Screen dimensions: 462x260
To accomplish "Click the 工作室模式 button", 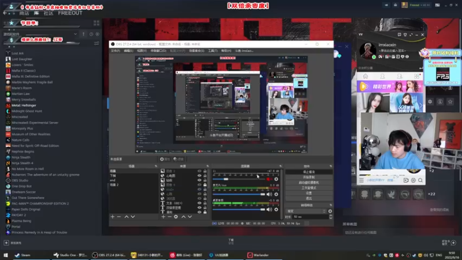I will pos(309,188).
